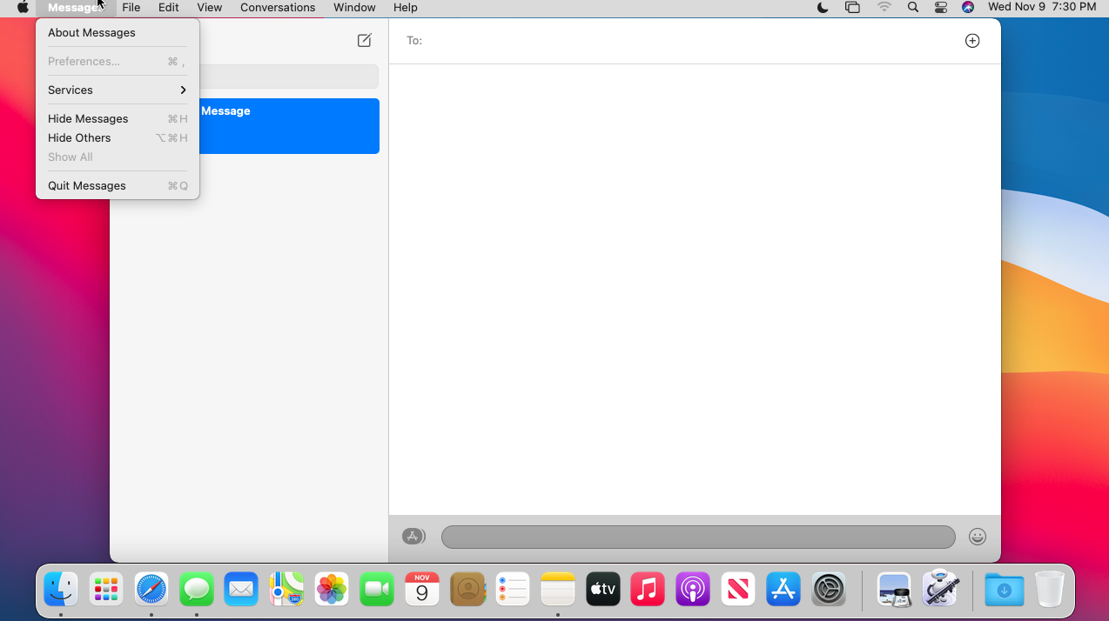Select Quit Messages
This screenshot has height=621, width=1109.
tap(118, 185)
